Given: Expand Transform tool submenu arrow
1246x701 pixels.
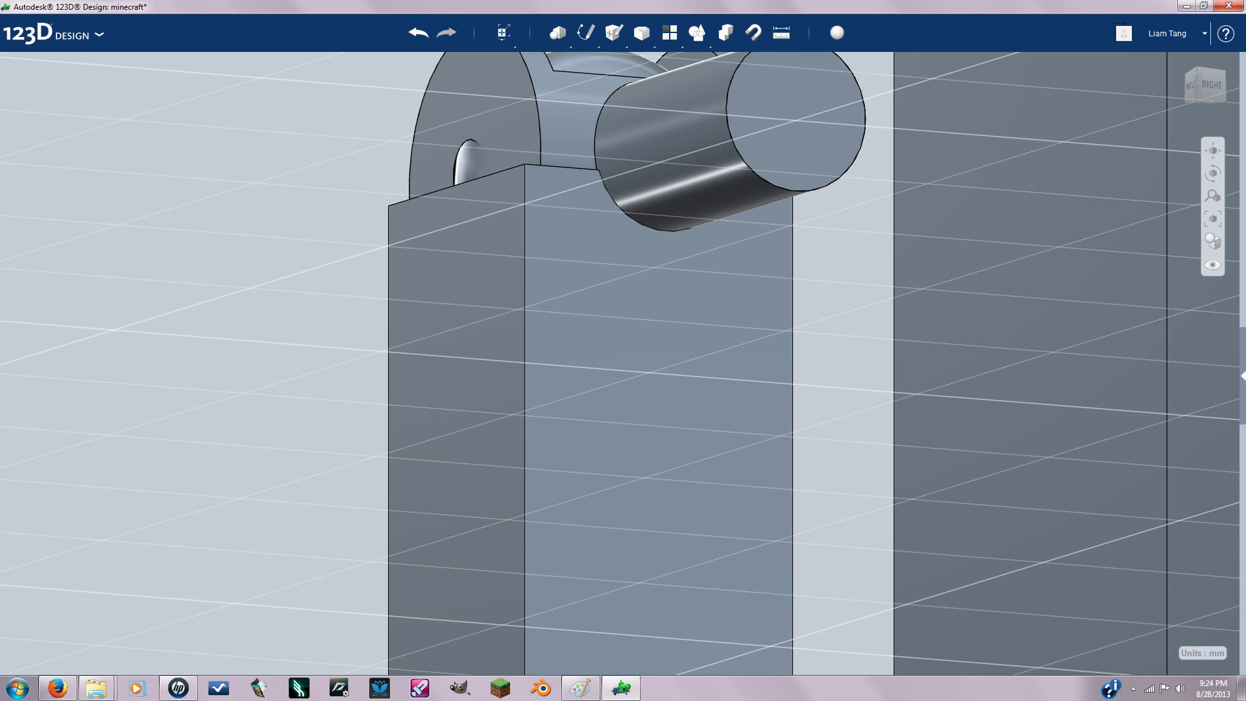Looking at the screenshot, I should point(515,47).
